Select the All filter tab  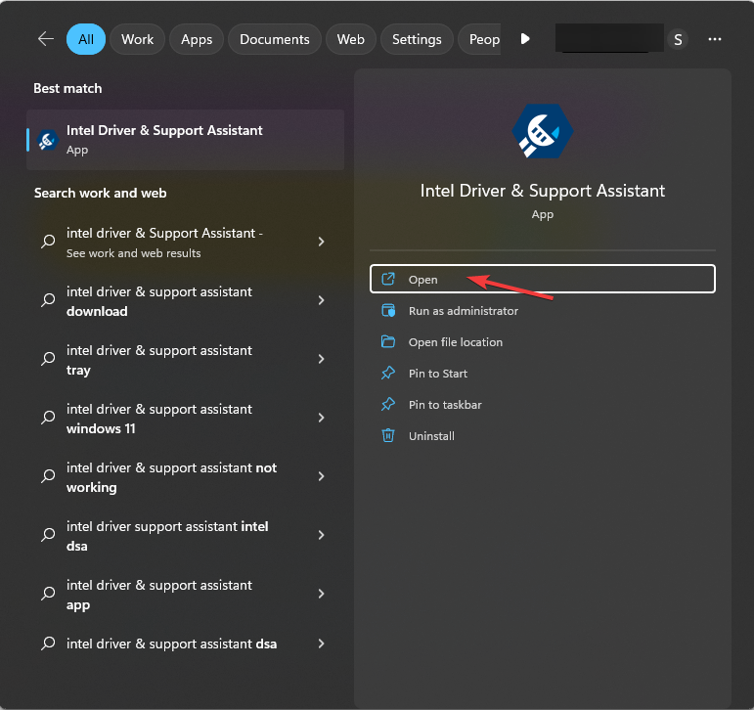pyautogui.click(x=86, y=39)
